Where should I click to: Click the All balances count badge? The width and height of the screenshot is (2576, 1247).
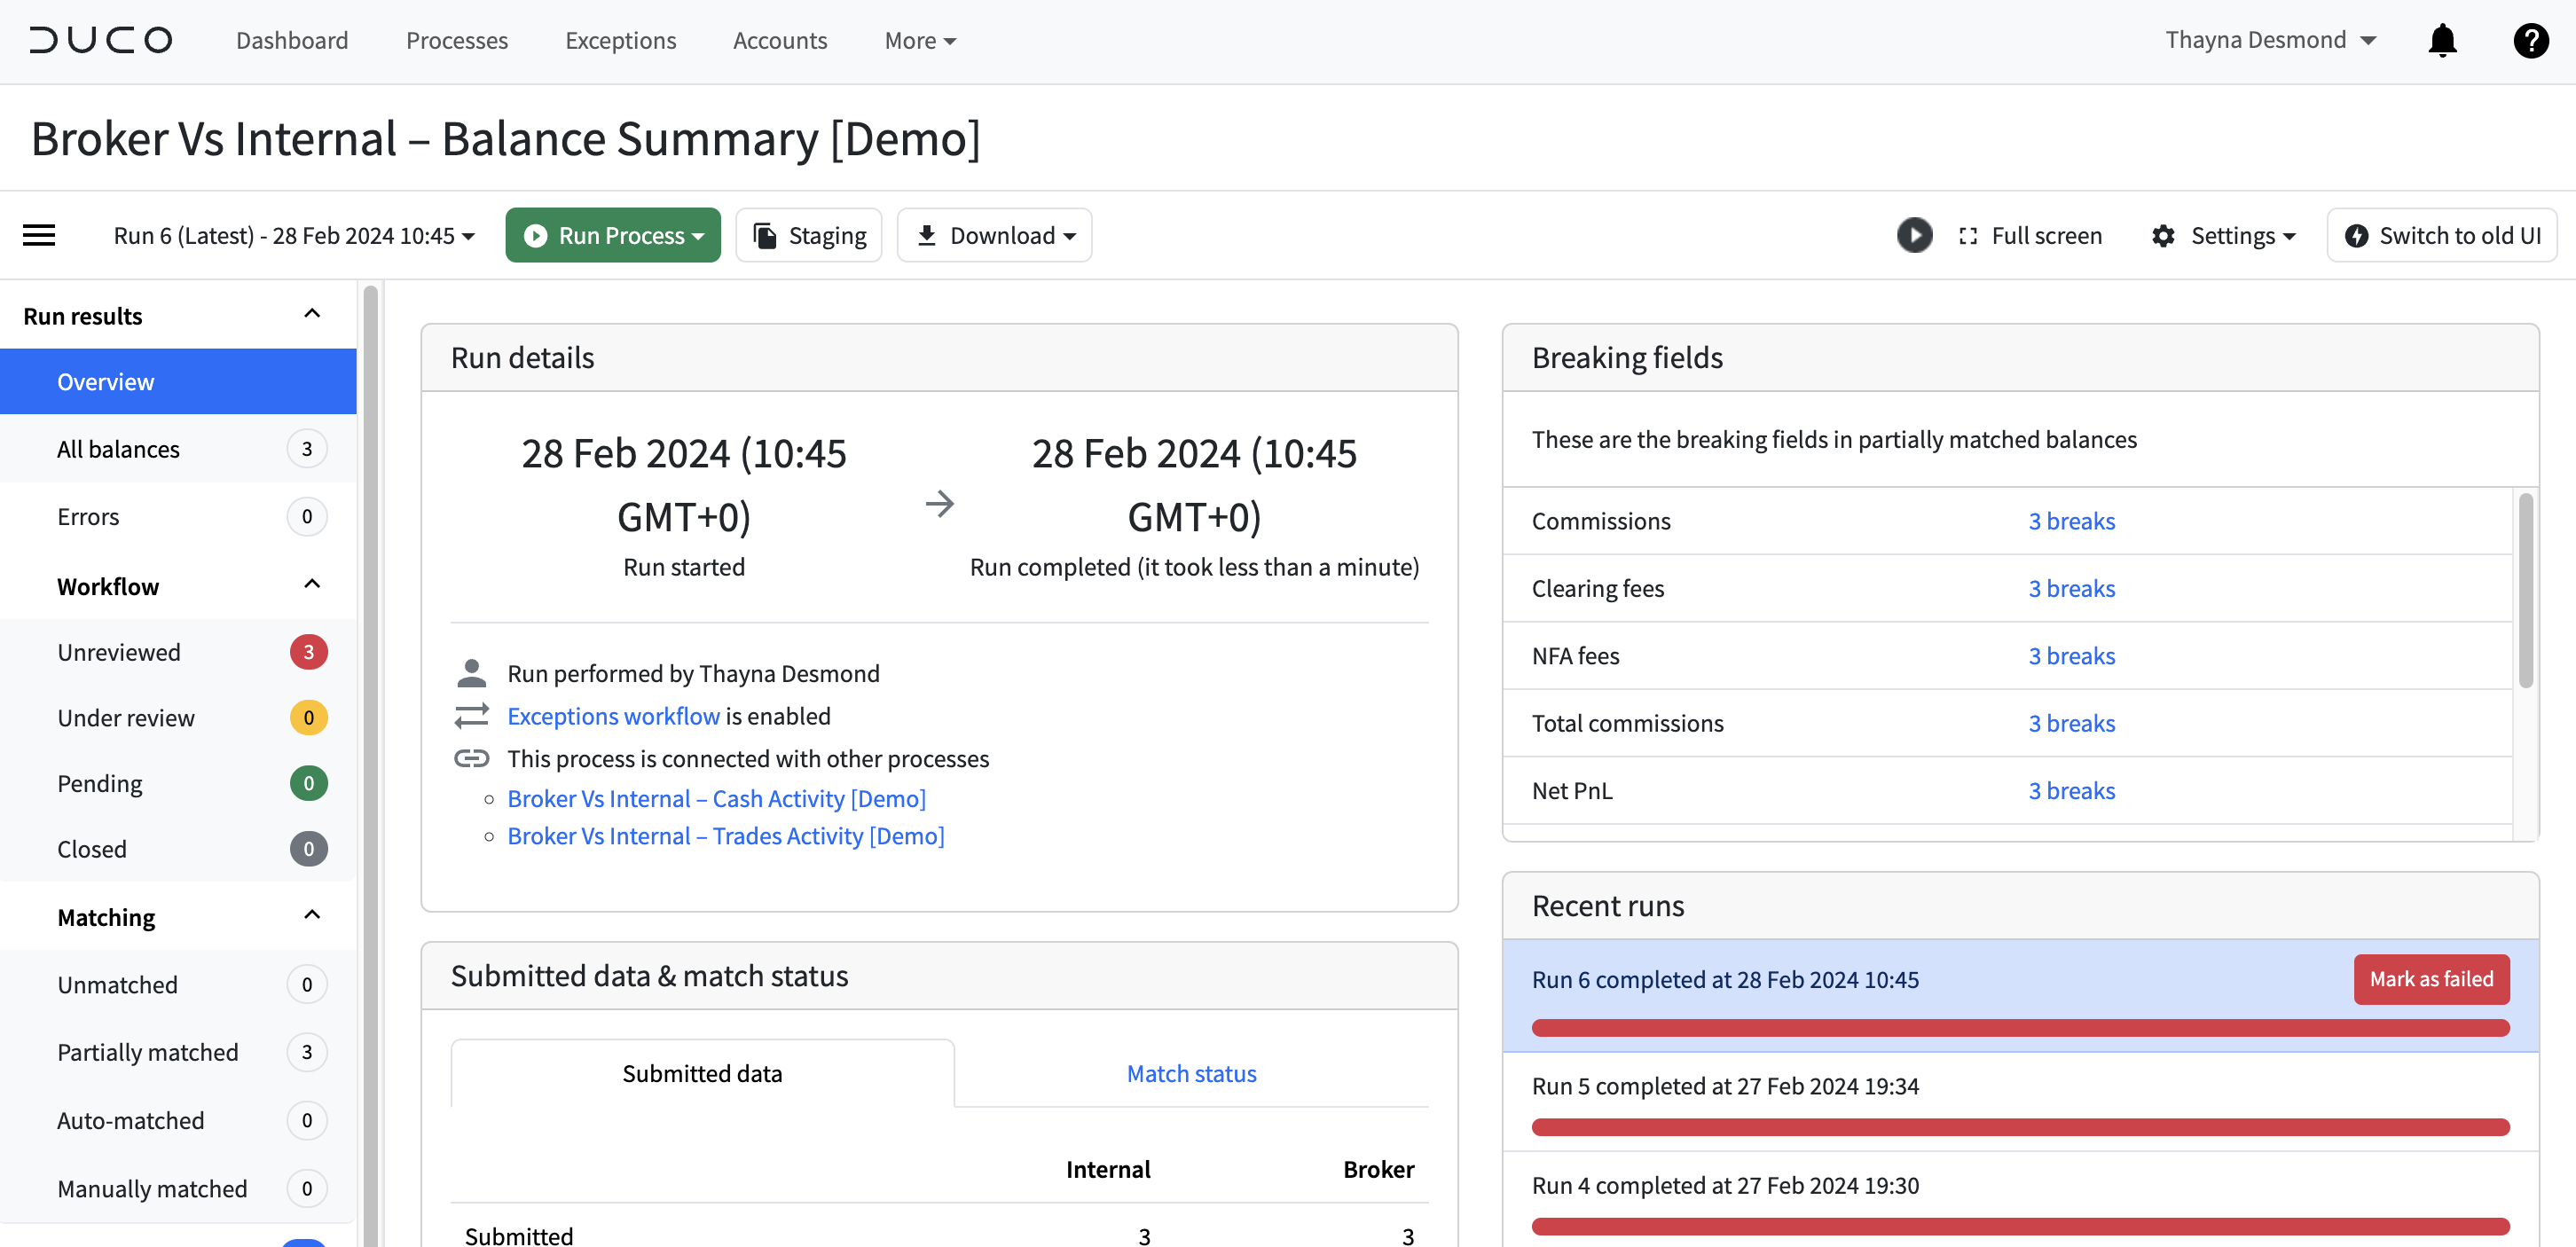(x=307, y=449)
